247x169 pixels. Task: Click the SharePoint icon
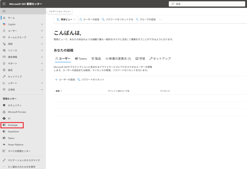(4, 131)
